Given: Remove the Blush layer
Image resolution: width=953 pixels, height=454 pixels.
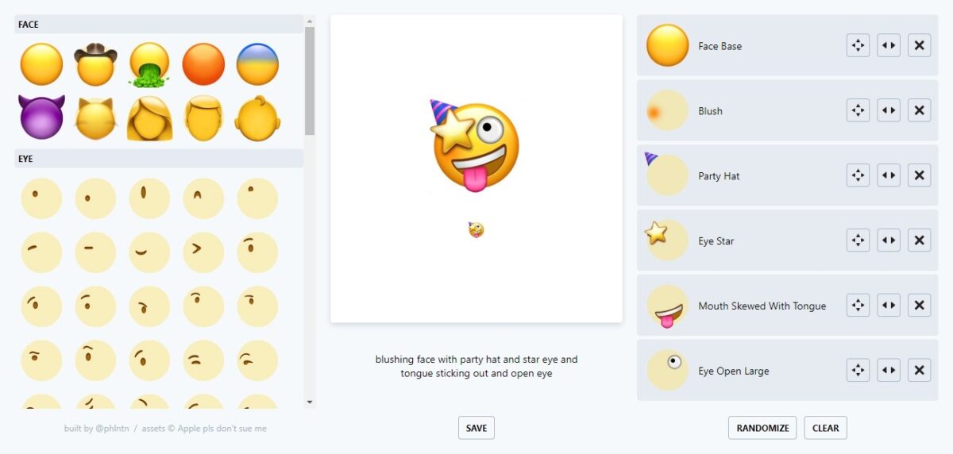Looking at the screenshot, I should tap(919, 111).
